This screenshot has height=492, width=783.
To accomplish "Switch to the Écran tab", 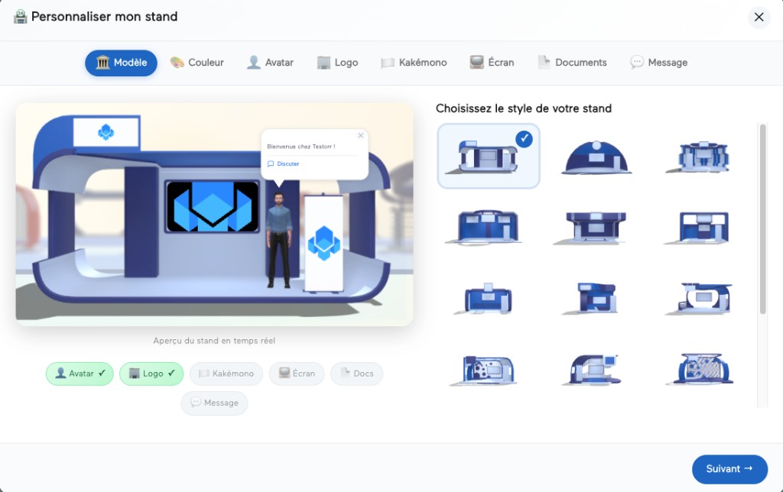I will [x=492, y=63].
